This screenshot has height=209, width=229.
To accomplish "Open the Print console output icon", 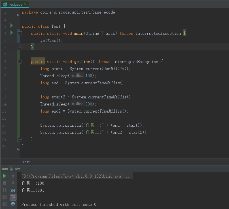I will [13, 204].
